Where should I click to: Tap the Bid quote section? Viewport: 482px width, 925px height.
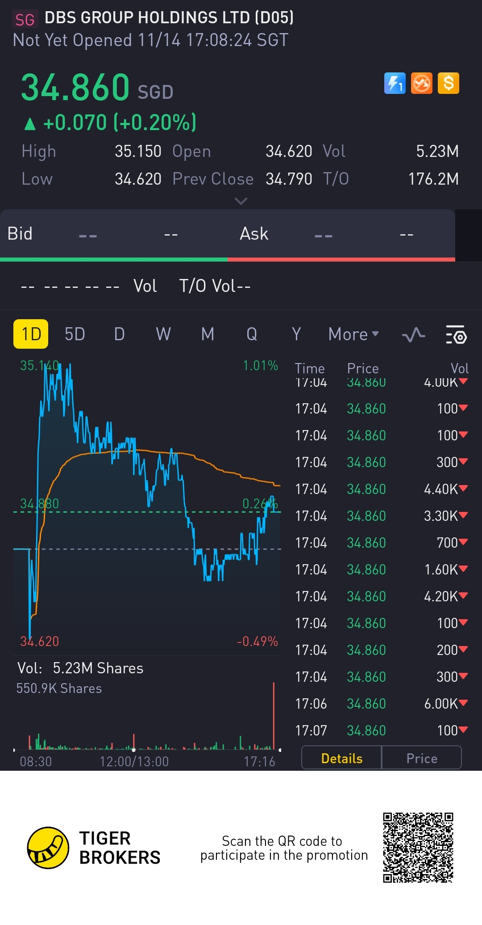(114, 234)
